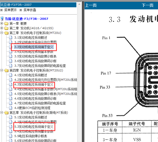Open 4.4发动机电控系统基本参数 entry
Viewport: 158px width, 142px height.
tap(46, 89)
